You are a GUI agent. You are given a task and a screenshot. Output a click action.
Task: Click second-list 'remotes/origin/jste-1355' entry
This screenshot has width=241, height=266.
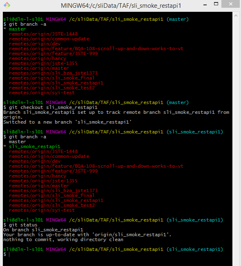coord(43,181)
